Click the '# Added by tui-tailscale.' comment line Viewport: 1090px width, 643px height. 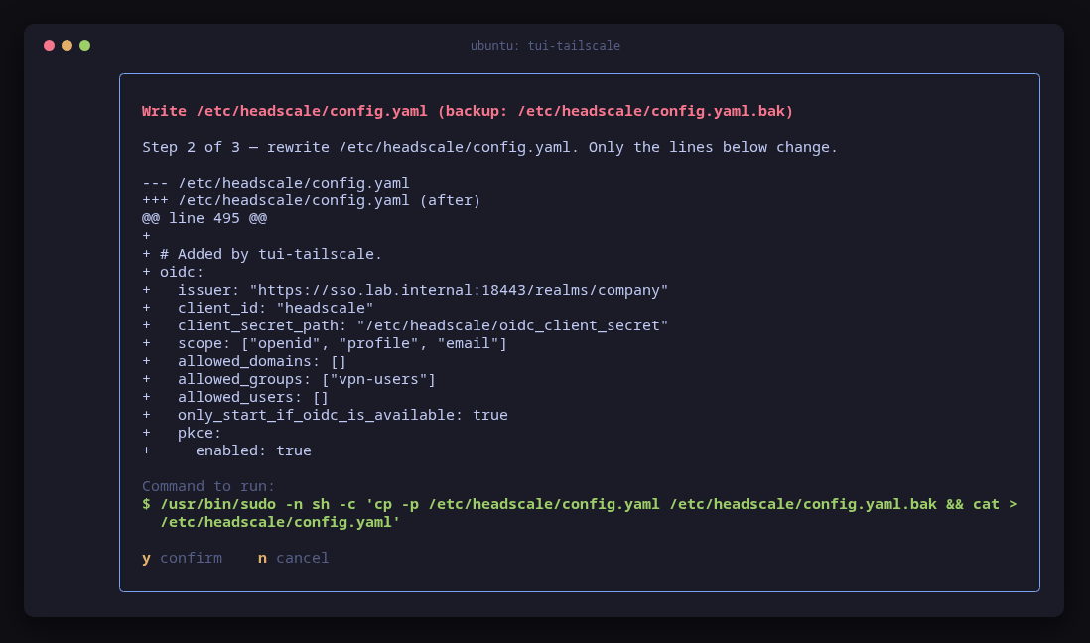(262, 254)
